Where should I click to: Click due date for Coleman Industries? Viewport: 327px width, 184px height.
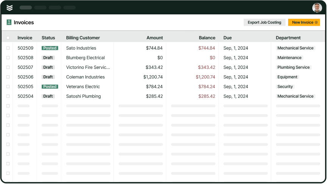tap(236, 77)
